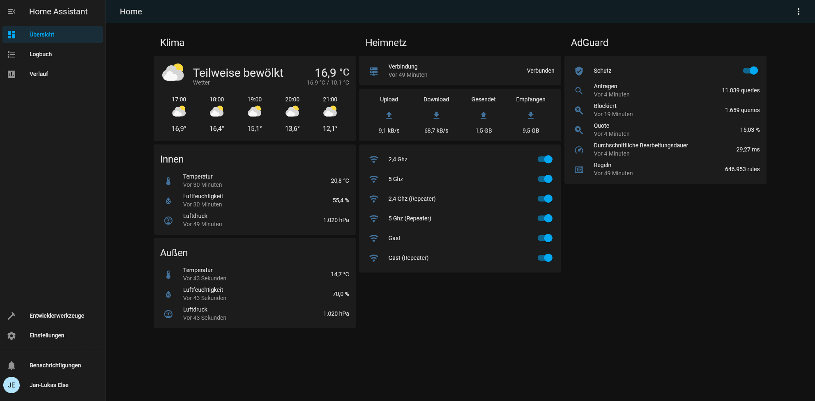The image size is (815, 401).
Task: Click the Außen Temperatur thermometer icon
Action: click(x=168, y=274)
